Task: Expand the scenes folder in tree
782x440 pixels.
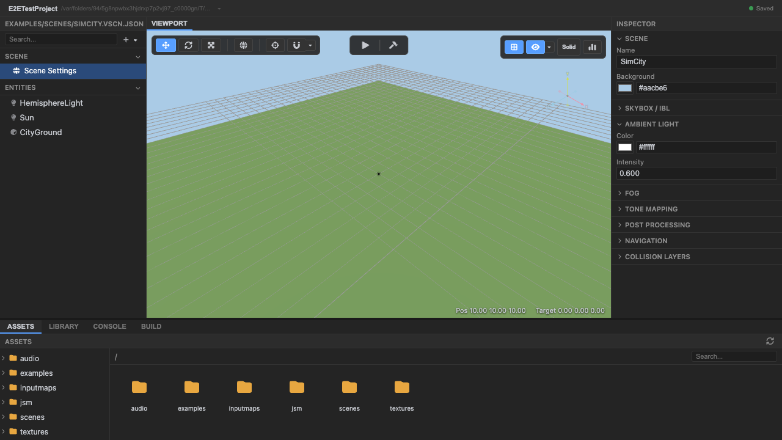Action: click(x=4, y=417)
